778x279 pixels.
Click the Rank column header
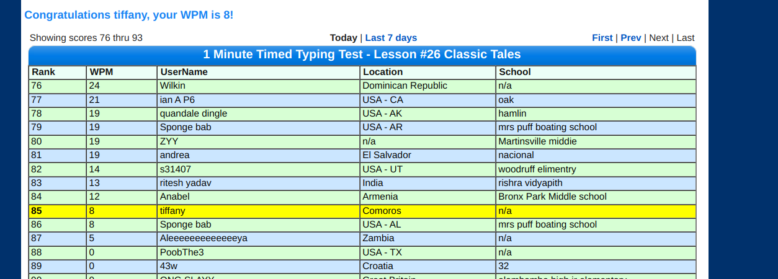[58, 72]
